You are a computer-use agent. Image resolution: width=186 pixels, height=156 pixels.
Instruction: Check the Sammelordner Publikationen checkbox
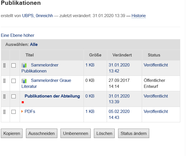pos(13,66)
